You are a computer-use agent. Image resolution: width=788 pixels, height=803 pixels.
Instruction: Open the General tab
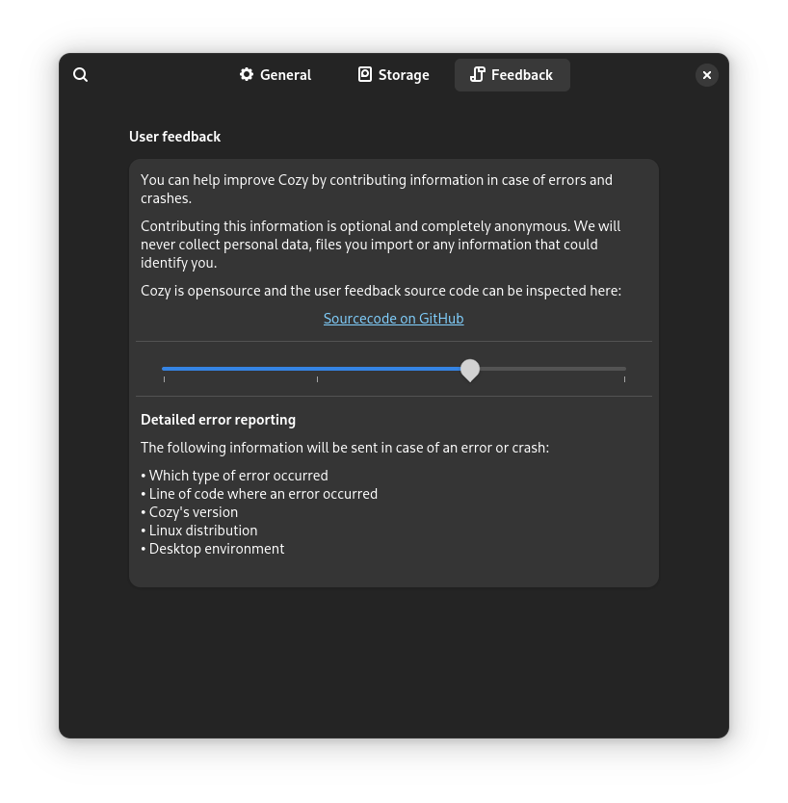click(276, 75)
